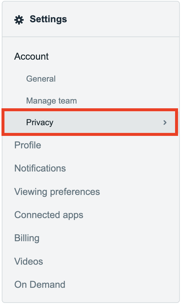The height and width of the screenshot is (305, 181).
Task: Choose General under Account
Action: 41,79
